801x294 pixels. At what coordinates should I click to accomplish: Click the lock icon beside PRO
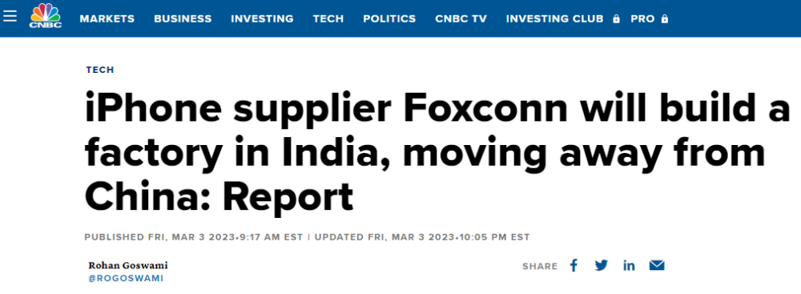pos(664,19)
